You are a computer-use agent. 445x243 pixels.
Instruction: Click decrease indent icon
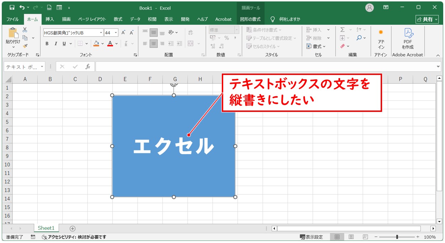tap(171, 44)
